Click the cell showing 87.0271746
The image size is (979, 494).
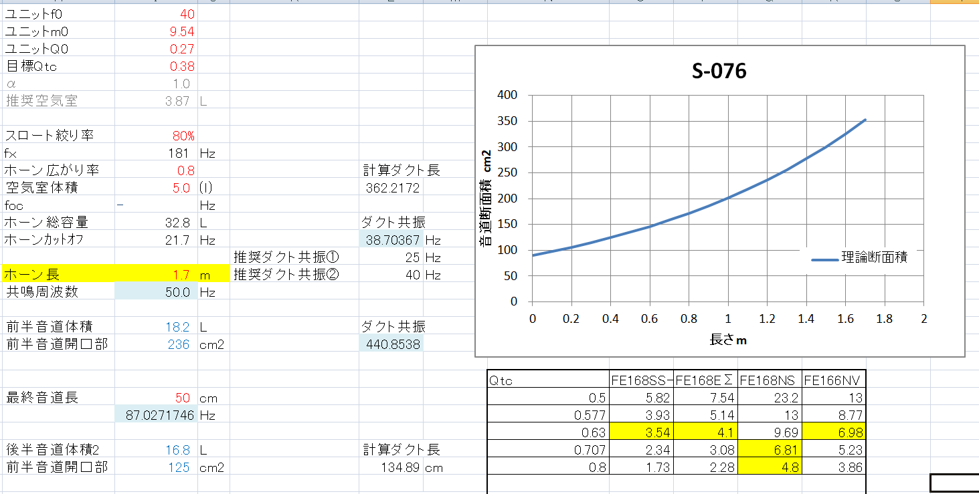tap(156, 415)
